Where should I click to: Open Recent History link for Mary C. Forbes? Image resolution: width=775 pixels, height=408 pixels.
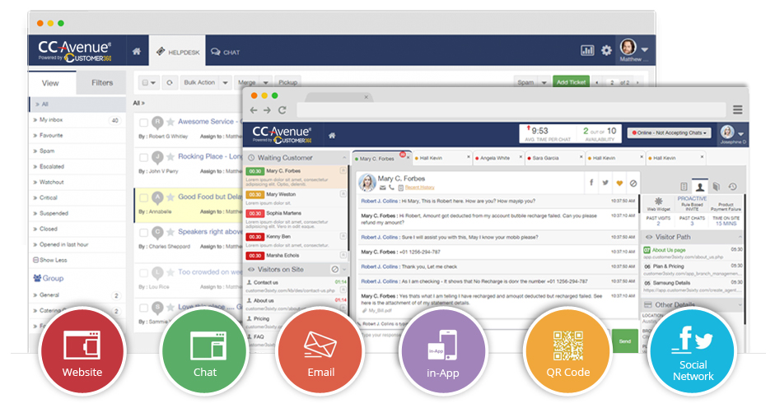coord(420,188)
